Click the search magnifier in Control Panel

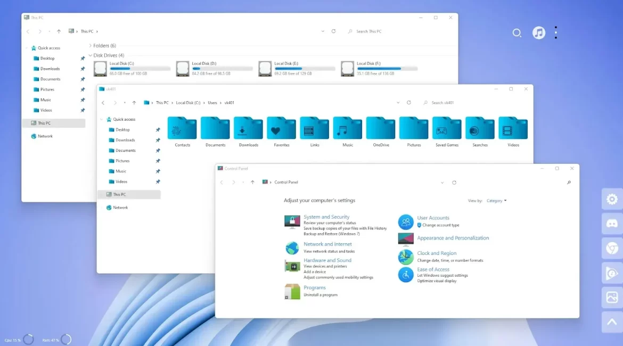(x=569, y=183)
